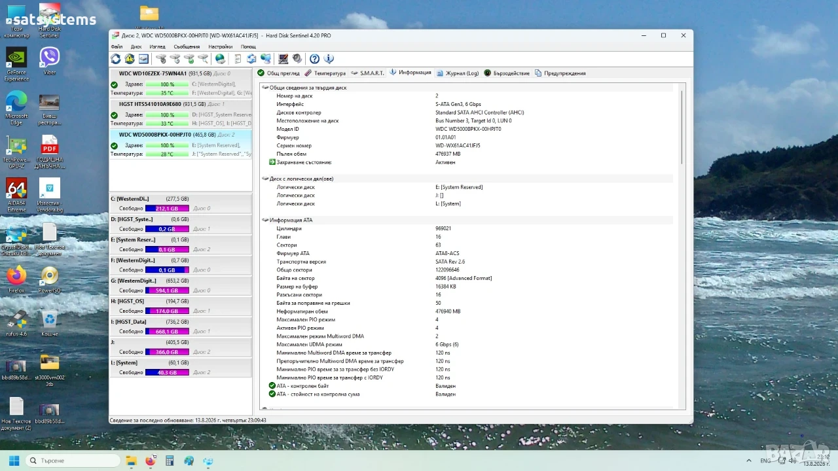This screenshot has width=838, height=471.
Task: Select disk HGST HTS541010A9E680 in the list
Action: click(x=180, y=114)
